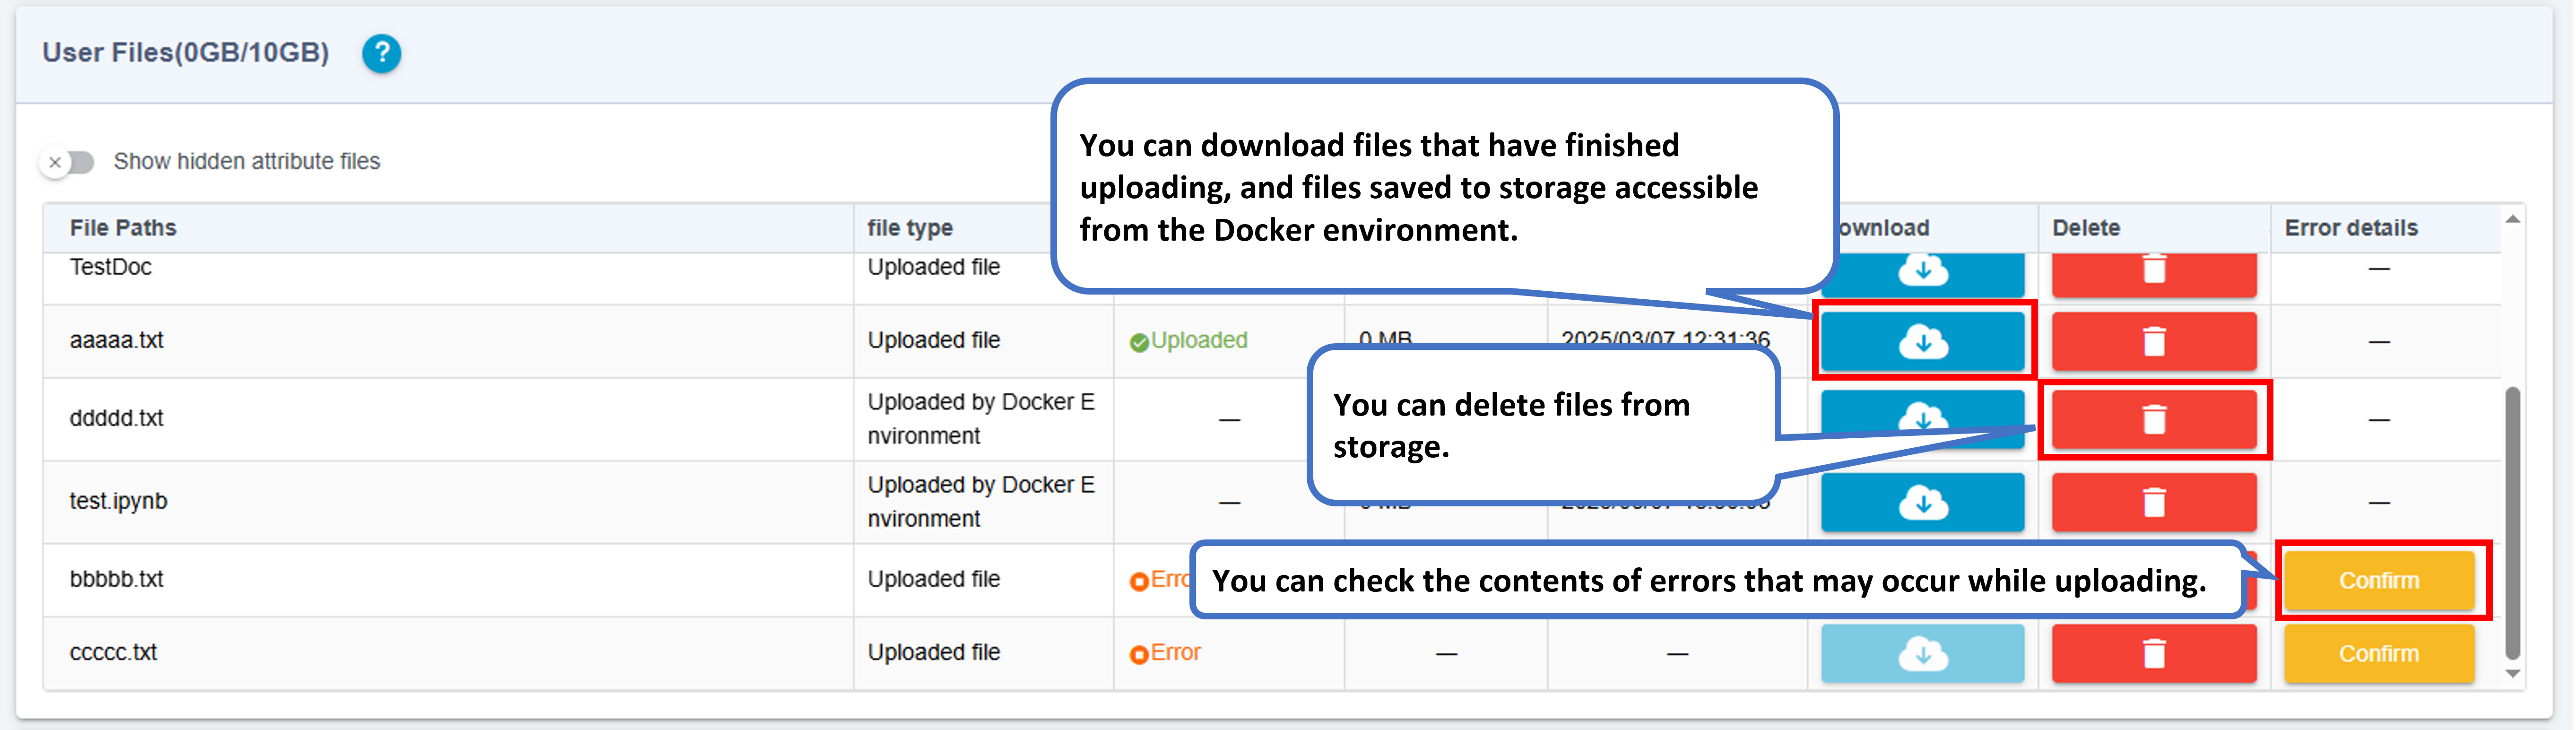Click the File Paths column header
The image size is (2576, 730).
pos(123,228)
